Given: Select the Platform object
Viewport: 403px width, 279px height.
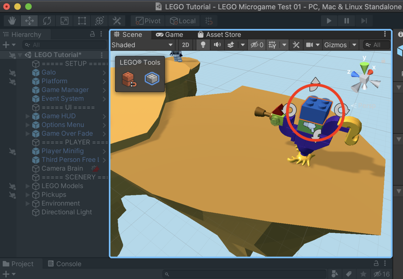Looking at the screenshot, I should click(x=54, y=81).
